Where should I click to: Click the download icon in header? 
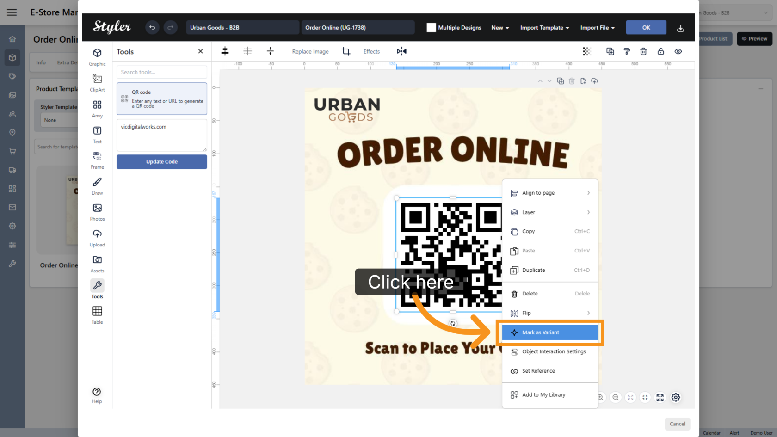click(680, 28)
